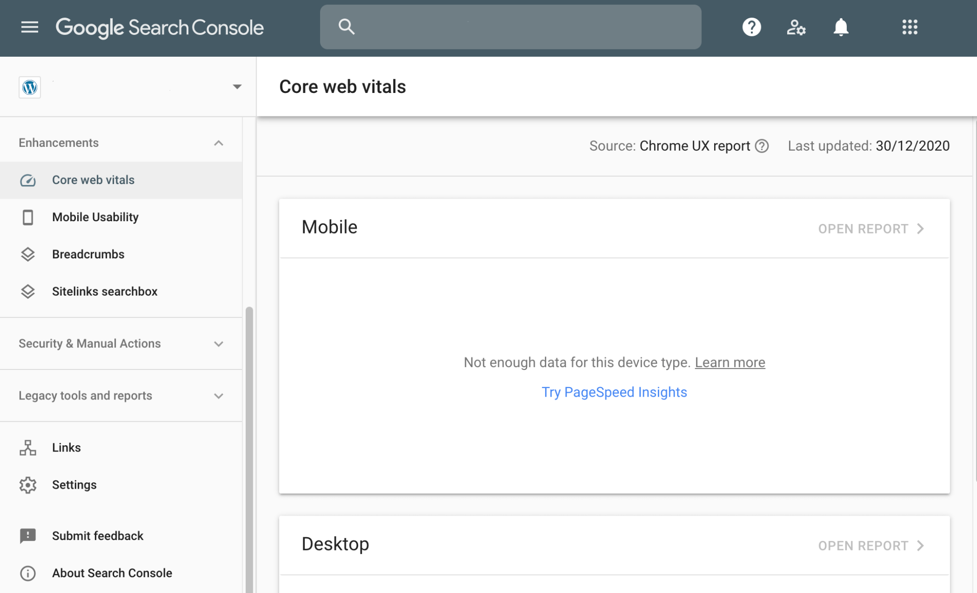Open the Desktop report
This screenshot has width=977, height=593.
(871, 546)
